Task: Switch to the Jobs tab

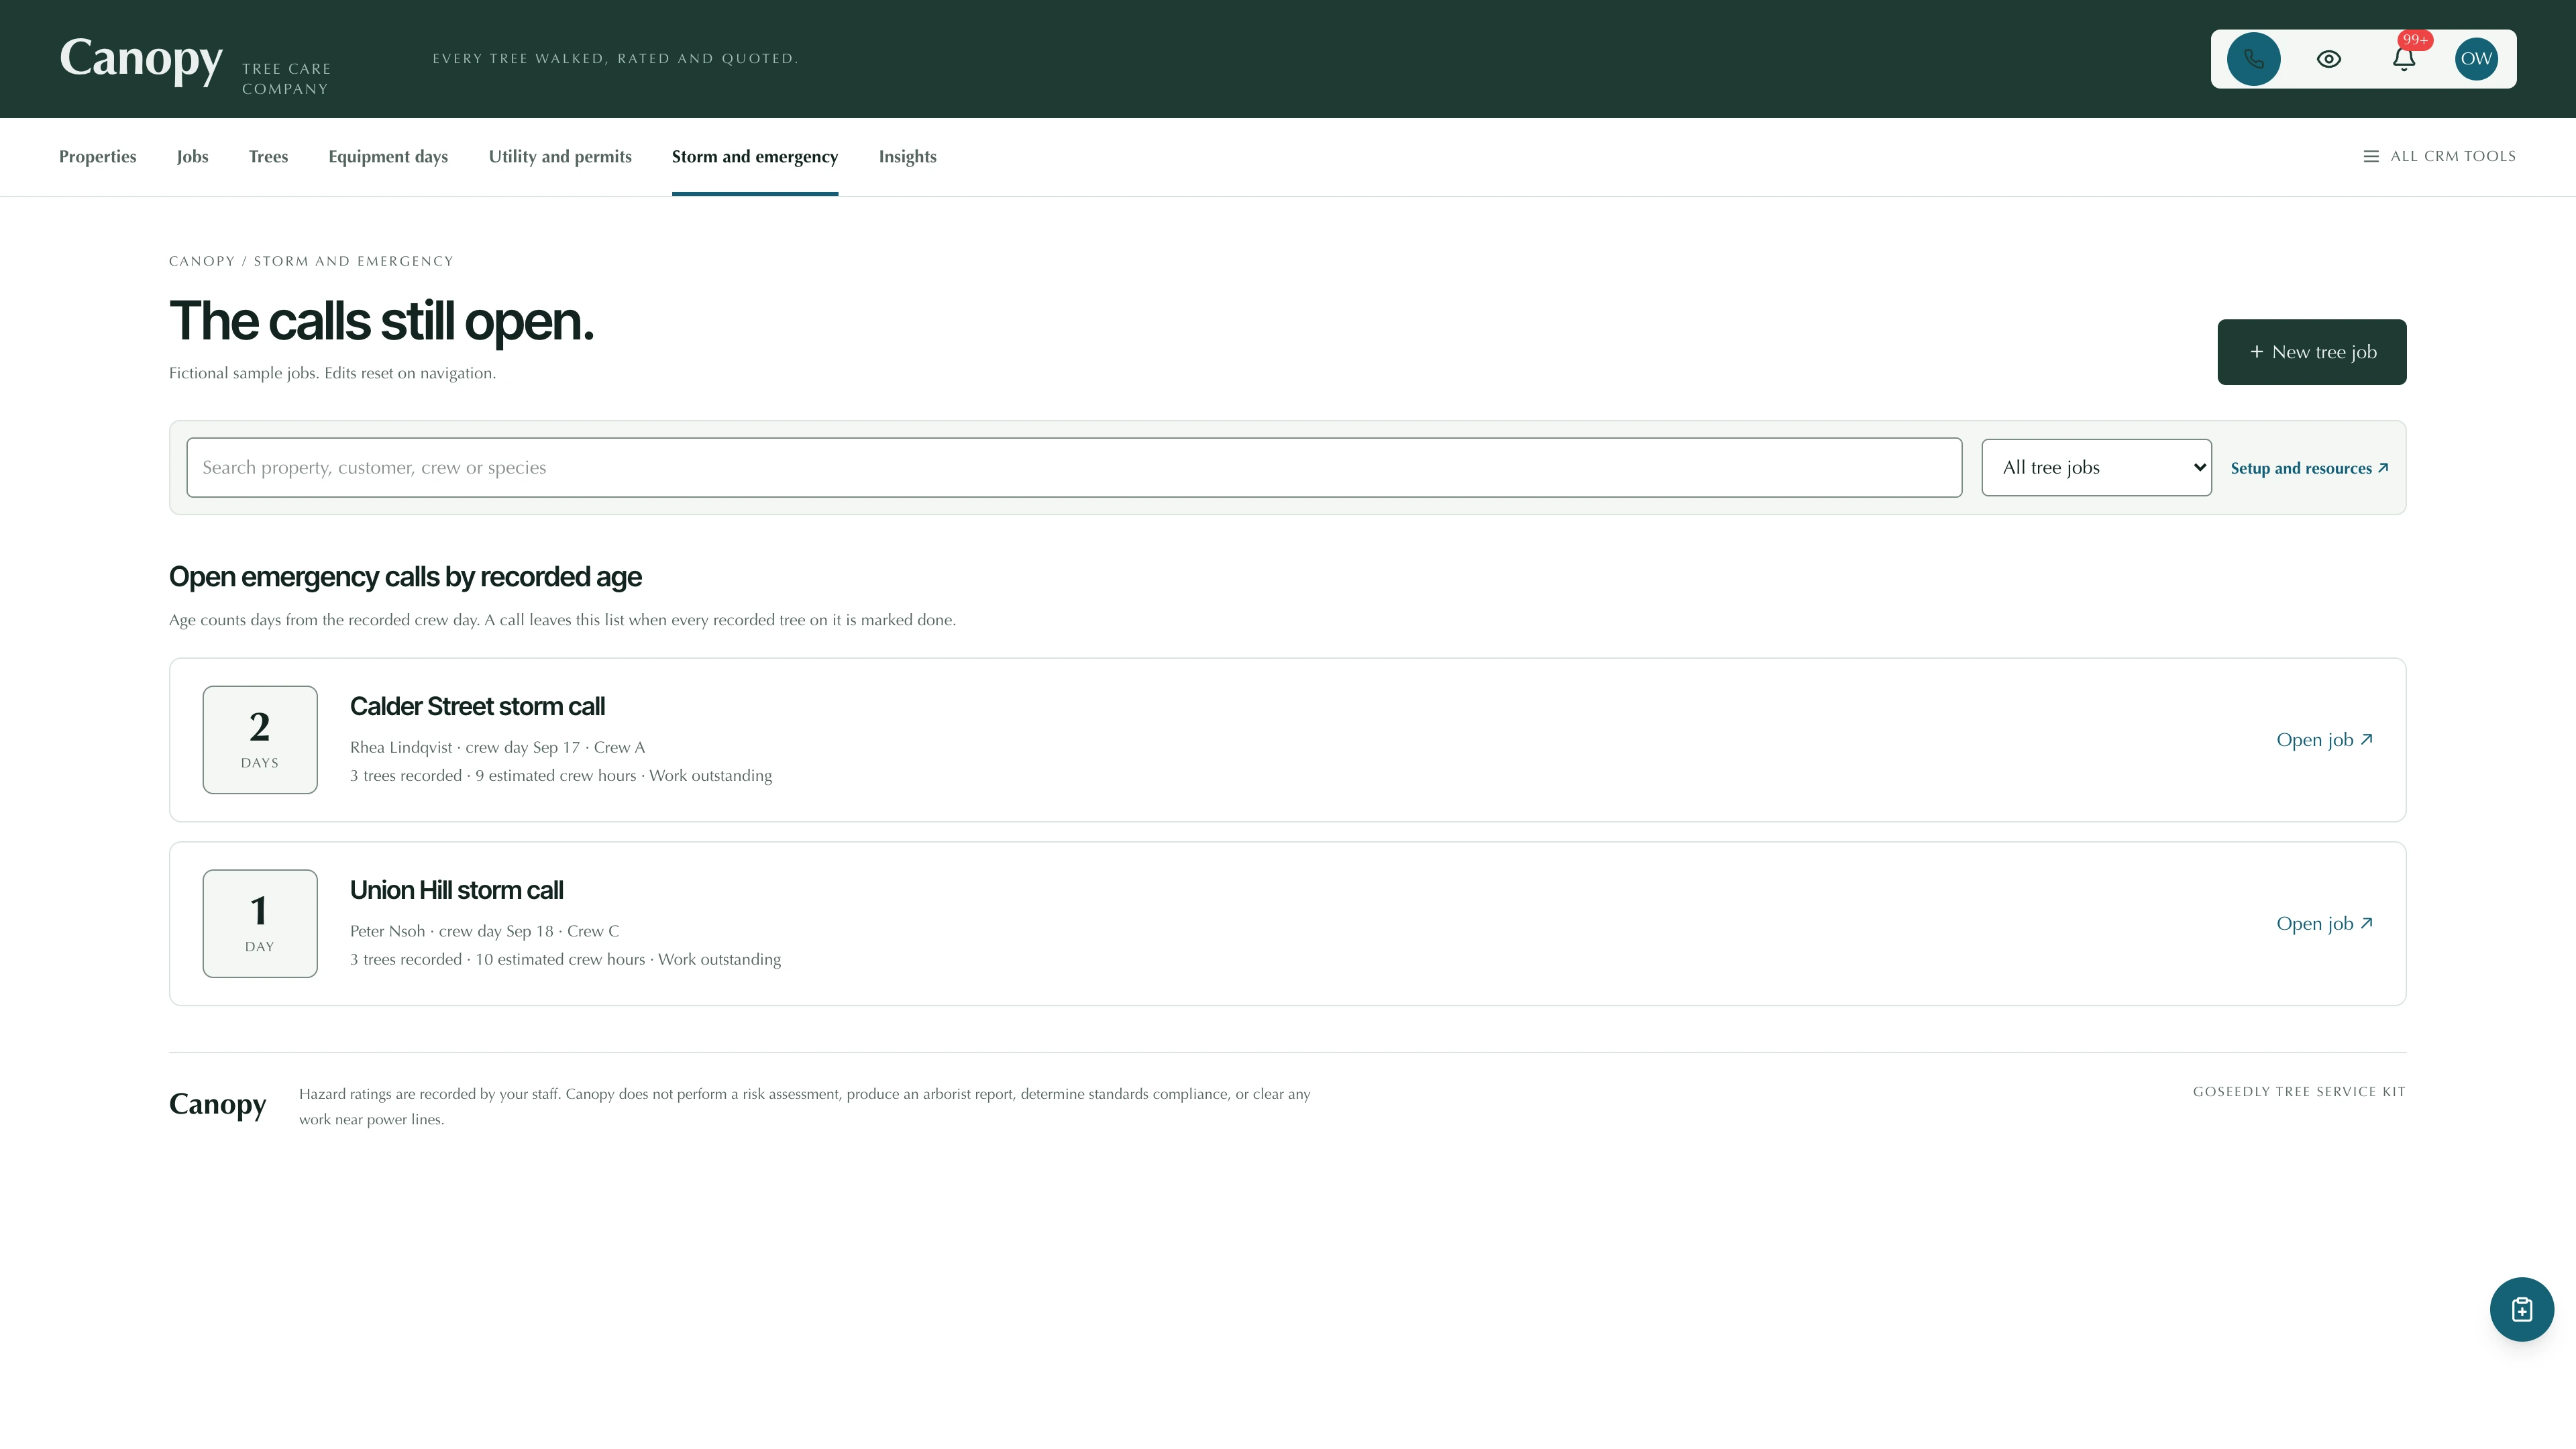Action: [x=192, y=156]
